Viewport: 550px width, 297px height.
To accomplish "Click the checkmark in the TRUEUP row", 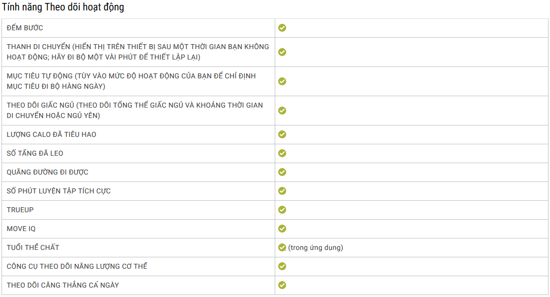I will click(x=282, y=210).
